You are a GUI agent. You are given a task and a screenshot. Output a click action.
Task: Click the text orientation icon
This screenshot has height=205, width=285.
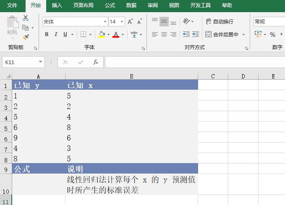coord(187,21)
